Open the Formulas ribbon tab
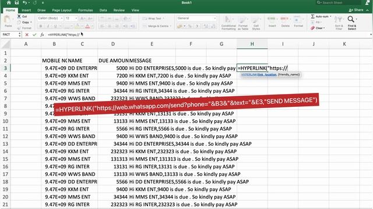This screenshot has height=209, width=373. click(x=86, y=10)
